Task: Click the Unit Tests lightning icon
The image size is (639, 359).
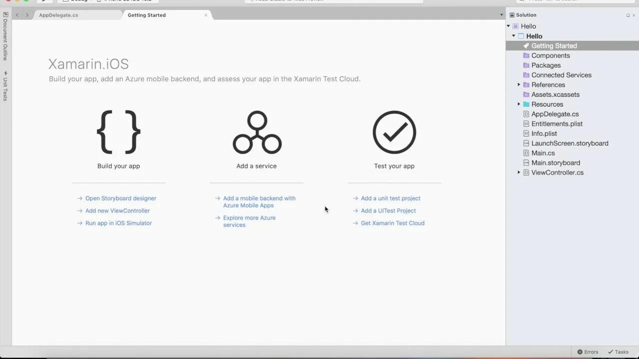Action: tap(5, 73)
